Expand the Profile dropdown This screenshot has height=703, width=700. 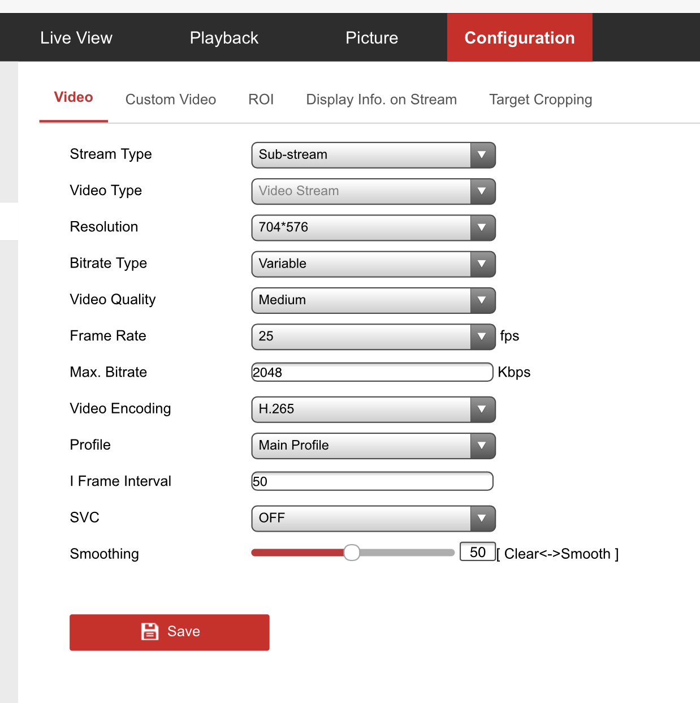click(x=373, y=446)
